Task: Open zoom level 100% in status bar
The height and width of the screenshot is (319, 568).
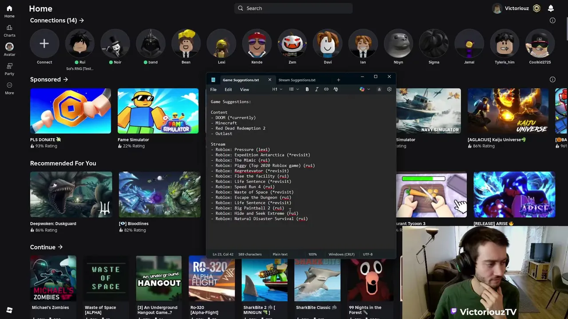Action: click(312, 254)
